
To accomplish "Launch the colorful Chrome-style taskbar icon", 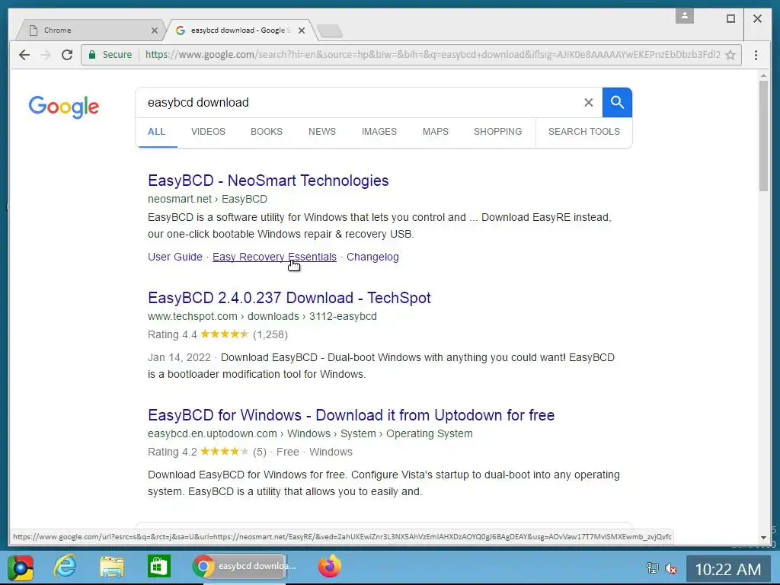I will 21,567.
